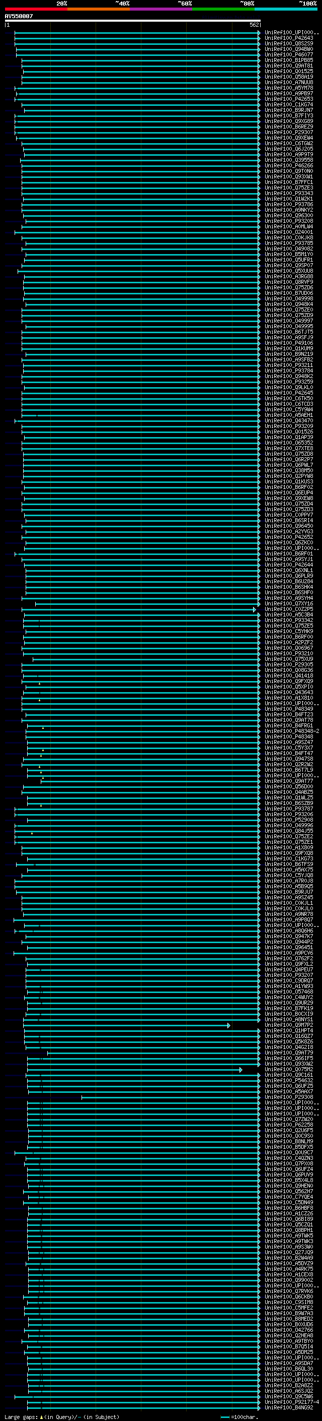
Task: Click label UniRef100_P29307
Action: coord(288,133)
